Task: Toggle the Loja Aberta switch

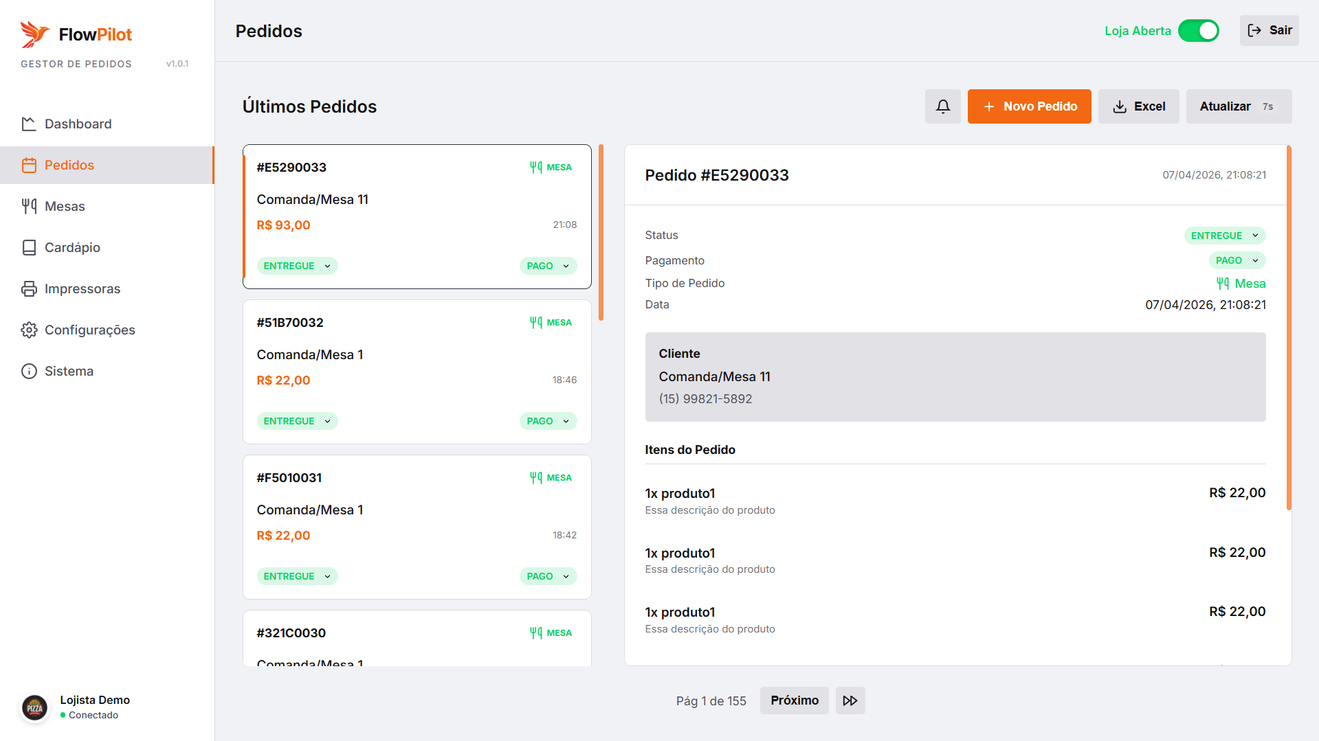Action: pos(1198,31)
